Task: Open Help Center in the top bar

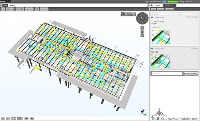Action: [189, 2]
